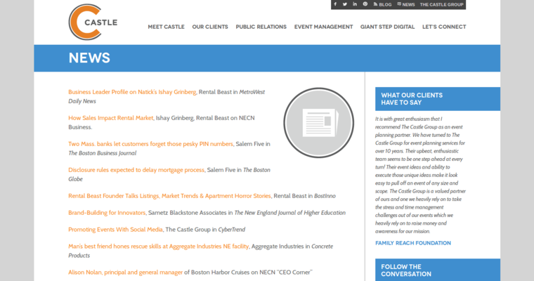
Task: Open Alison Nolan, principal and general manager link
Action: (x=125, y=272)
